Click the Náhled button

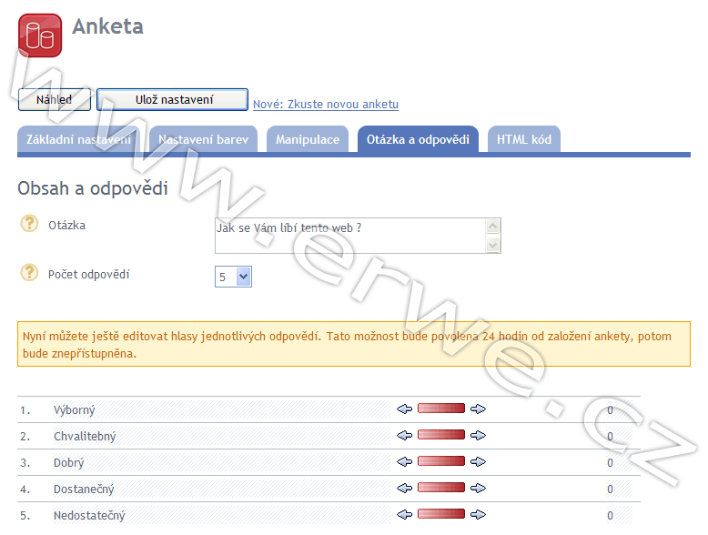tap(55, 100)
